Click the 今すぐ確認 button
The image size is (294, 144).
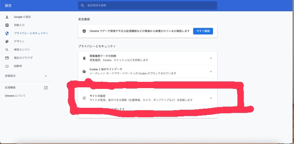(x=203, y=31)
